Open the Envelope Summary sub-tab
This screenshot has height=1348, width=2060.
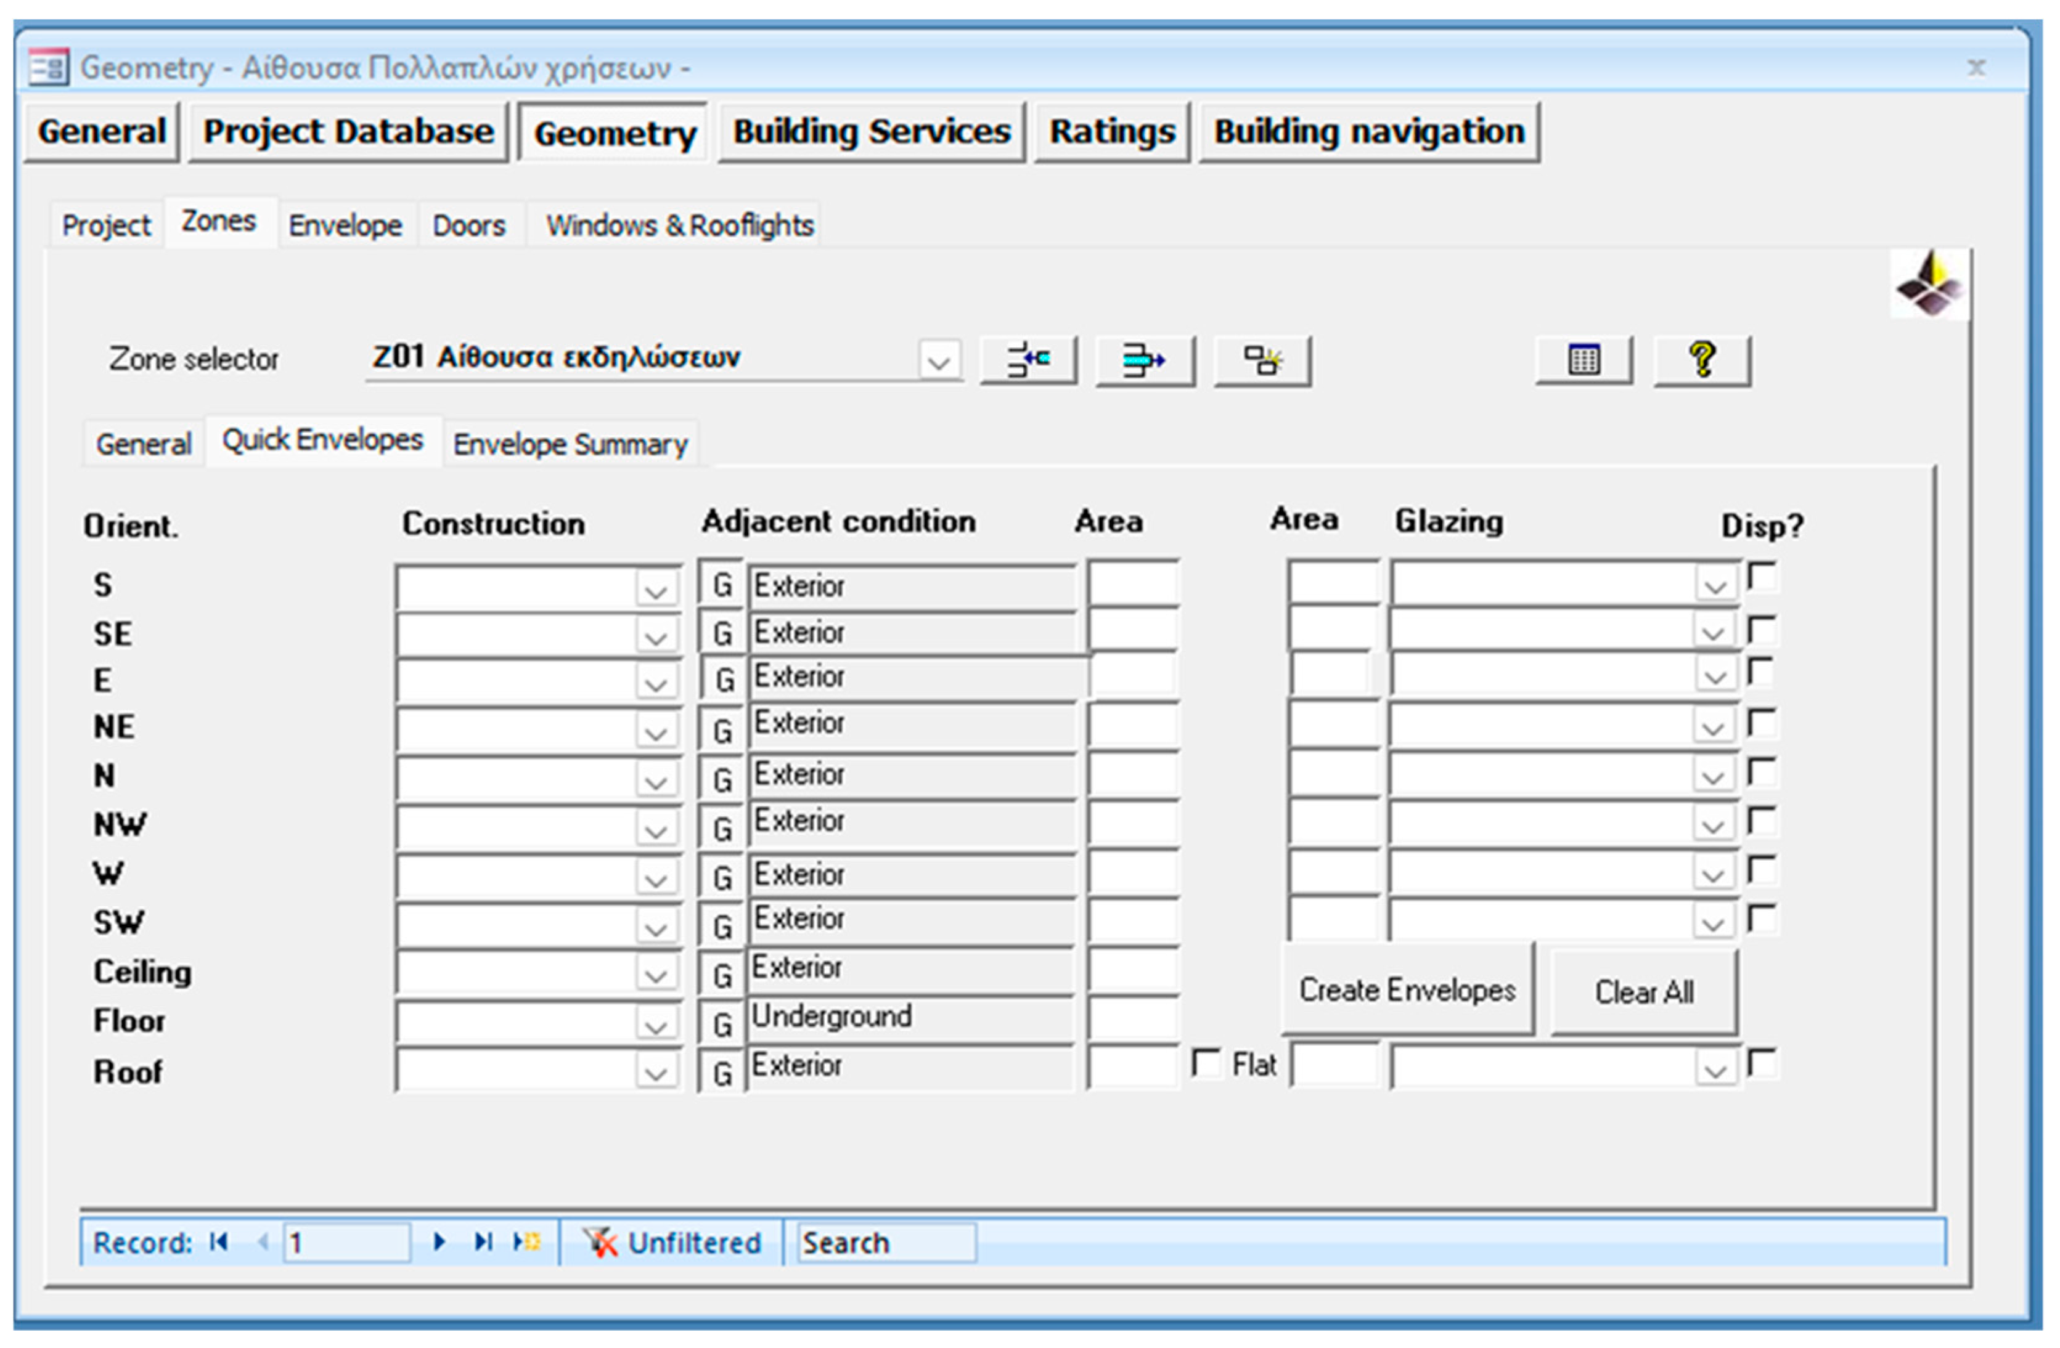tap(570, 444)
